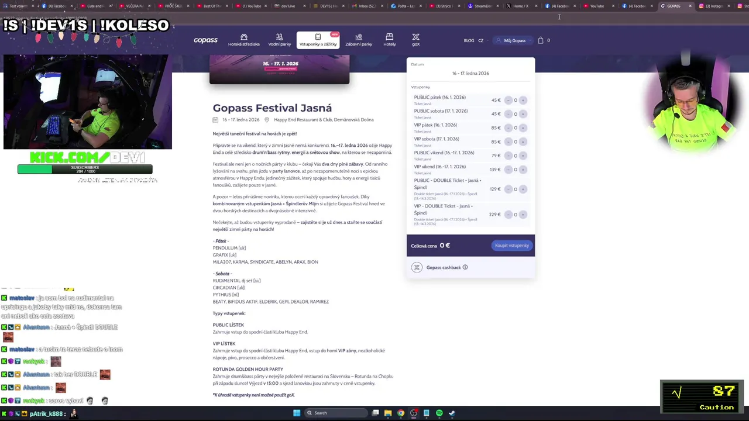Decrease PUBLIC DOUBLE Ticket quantity
Image resolution: width=749 pixels, height=421 pixels.
tap(508, 189)
